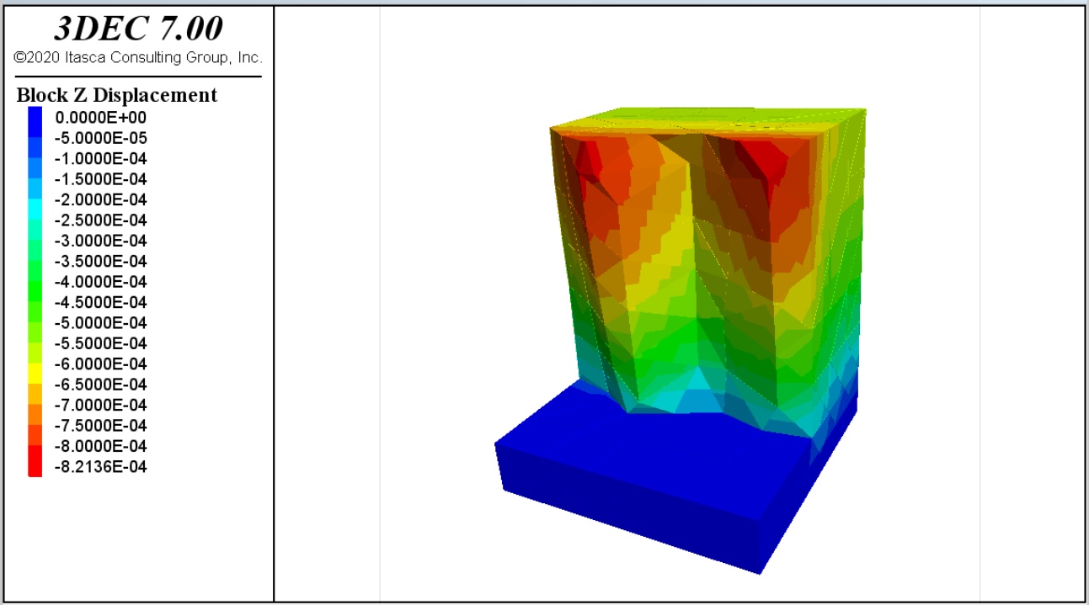This screenshot has height=605, width=1089.
Task: Select the 0.0000E+00 legend value
Action: (100, 118)
